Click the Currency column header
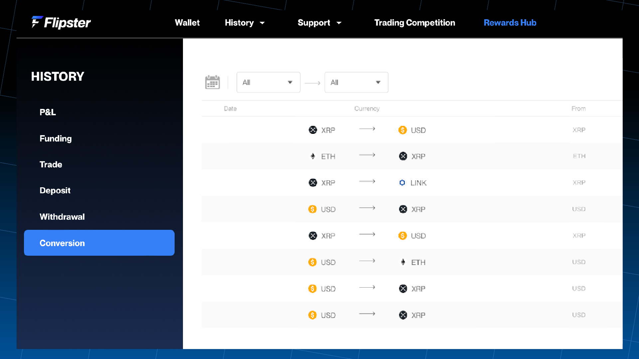Image resolution: width=639 pixels, height=359 pixels. coord(367,109)
